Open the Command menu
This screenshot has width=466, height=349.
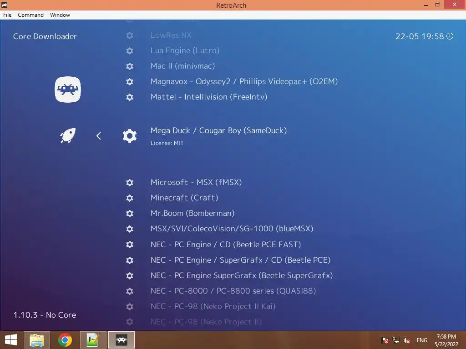click(30, 15)
